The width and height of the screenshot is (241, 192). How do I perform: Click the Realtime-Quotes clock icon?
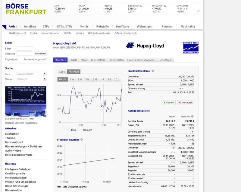click(x=89, y=33)
